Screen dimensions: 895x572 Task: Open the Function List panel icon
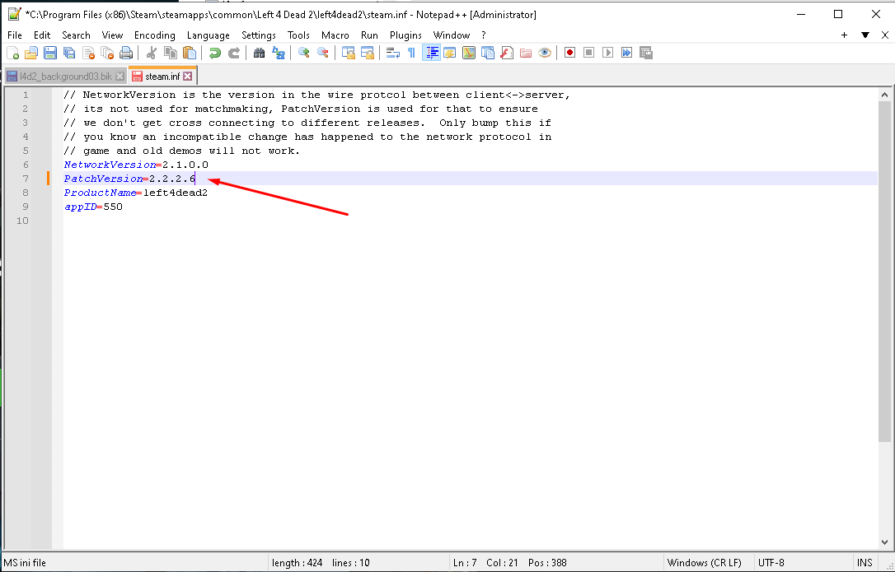[506, 53]
